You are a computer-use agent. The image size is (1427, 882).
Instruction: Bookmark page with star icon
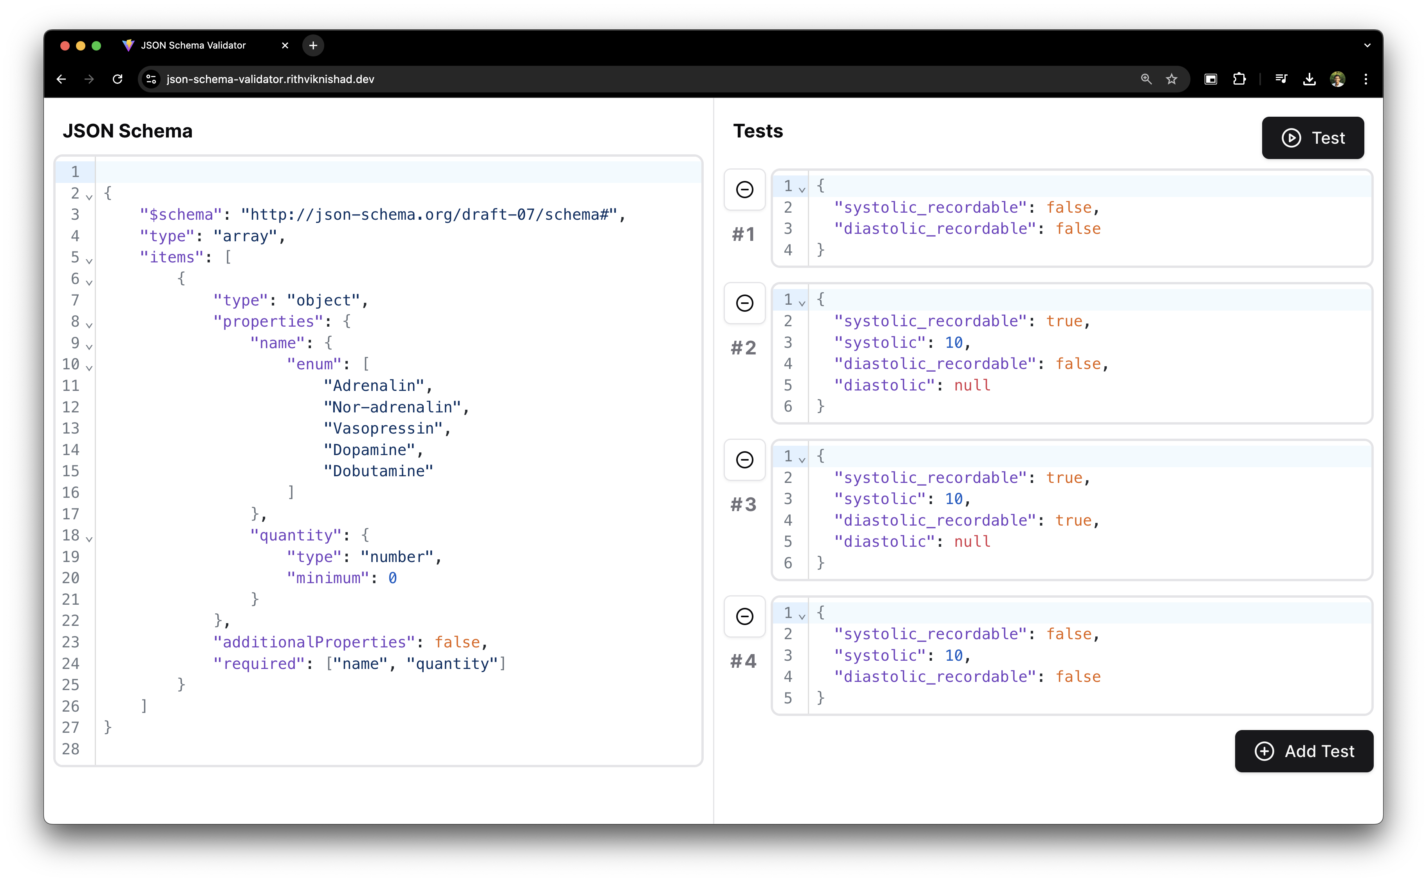coord(1172,80)
